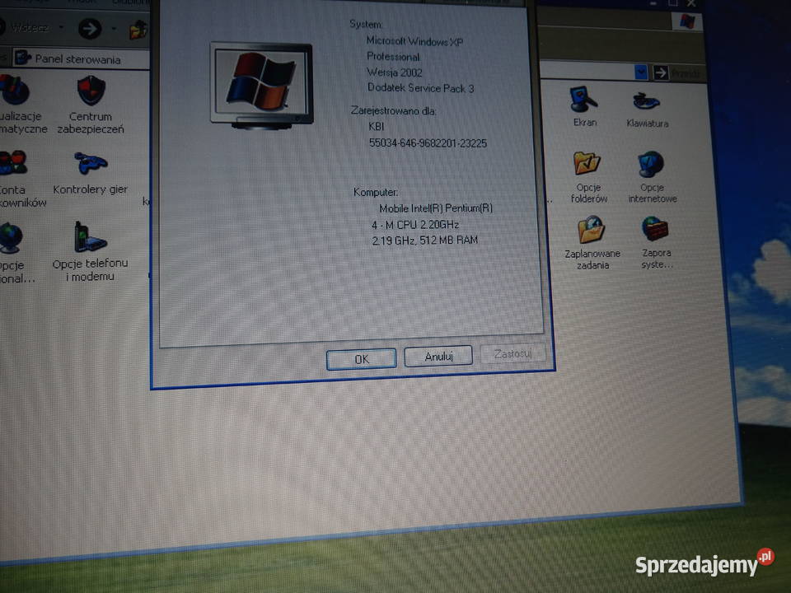Open the Wstecz history dropdown arrow
The width and height of the screenshot is (791, 593).
[x=61, y=26]
